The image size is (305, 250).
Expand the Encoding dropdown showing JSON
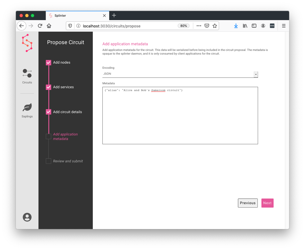coord(180,74)
